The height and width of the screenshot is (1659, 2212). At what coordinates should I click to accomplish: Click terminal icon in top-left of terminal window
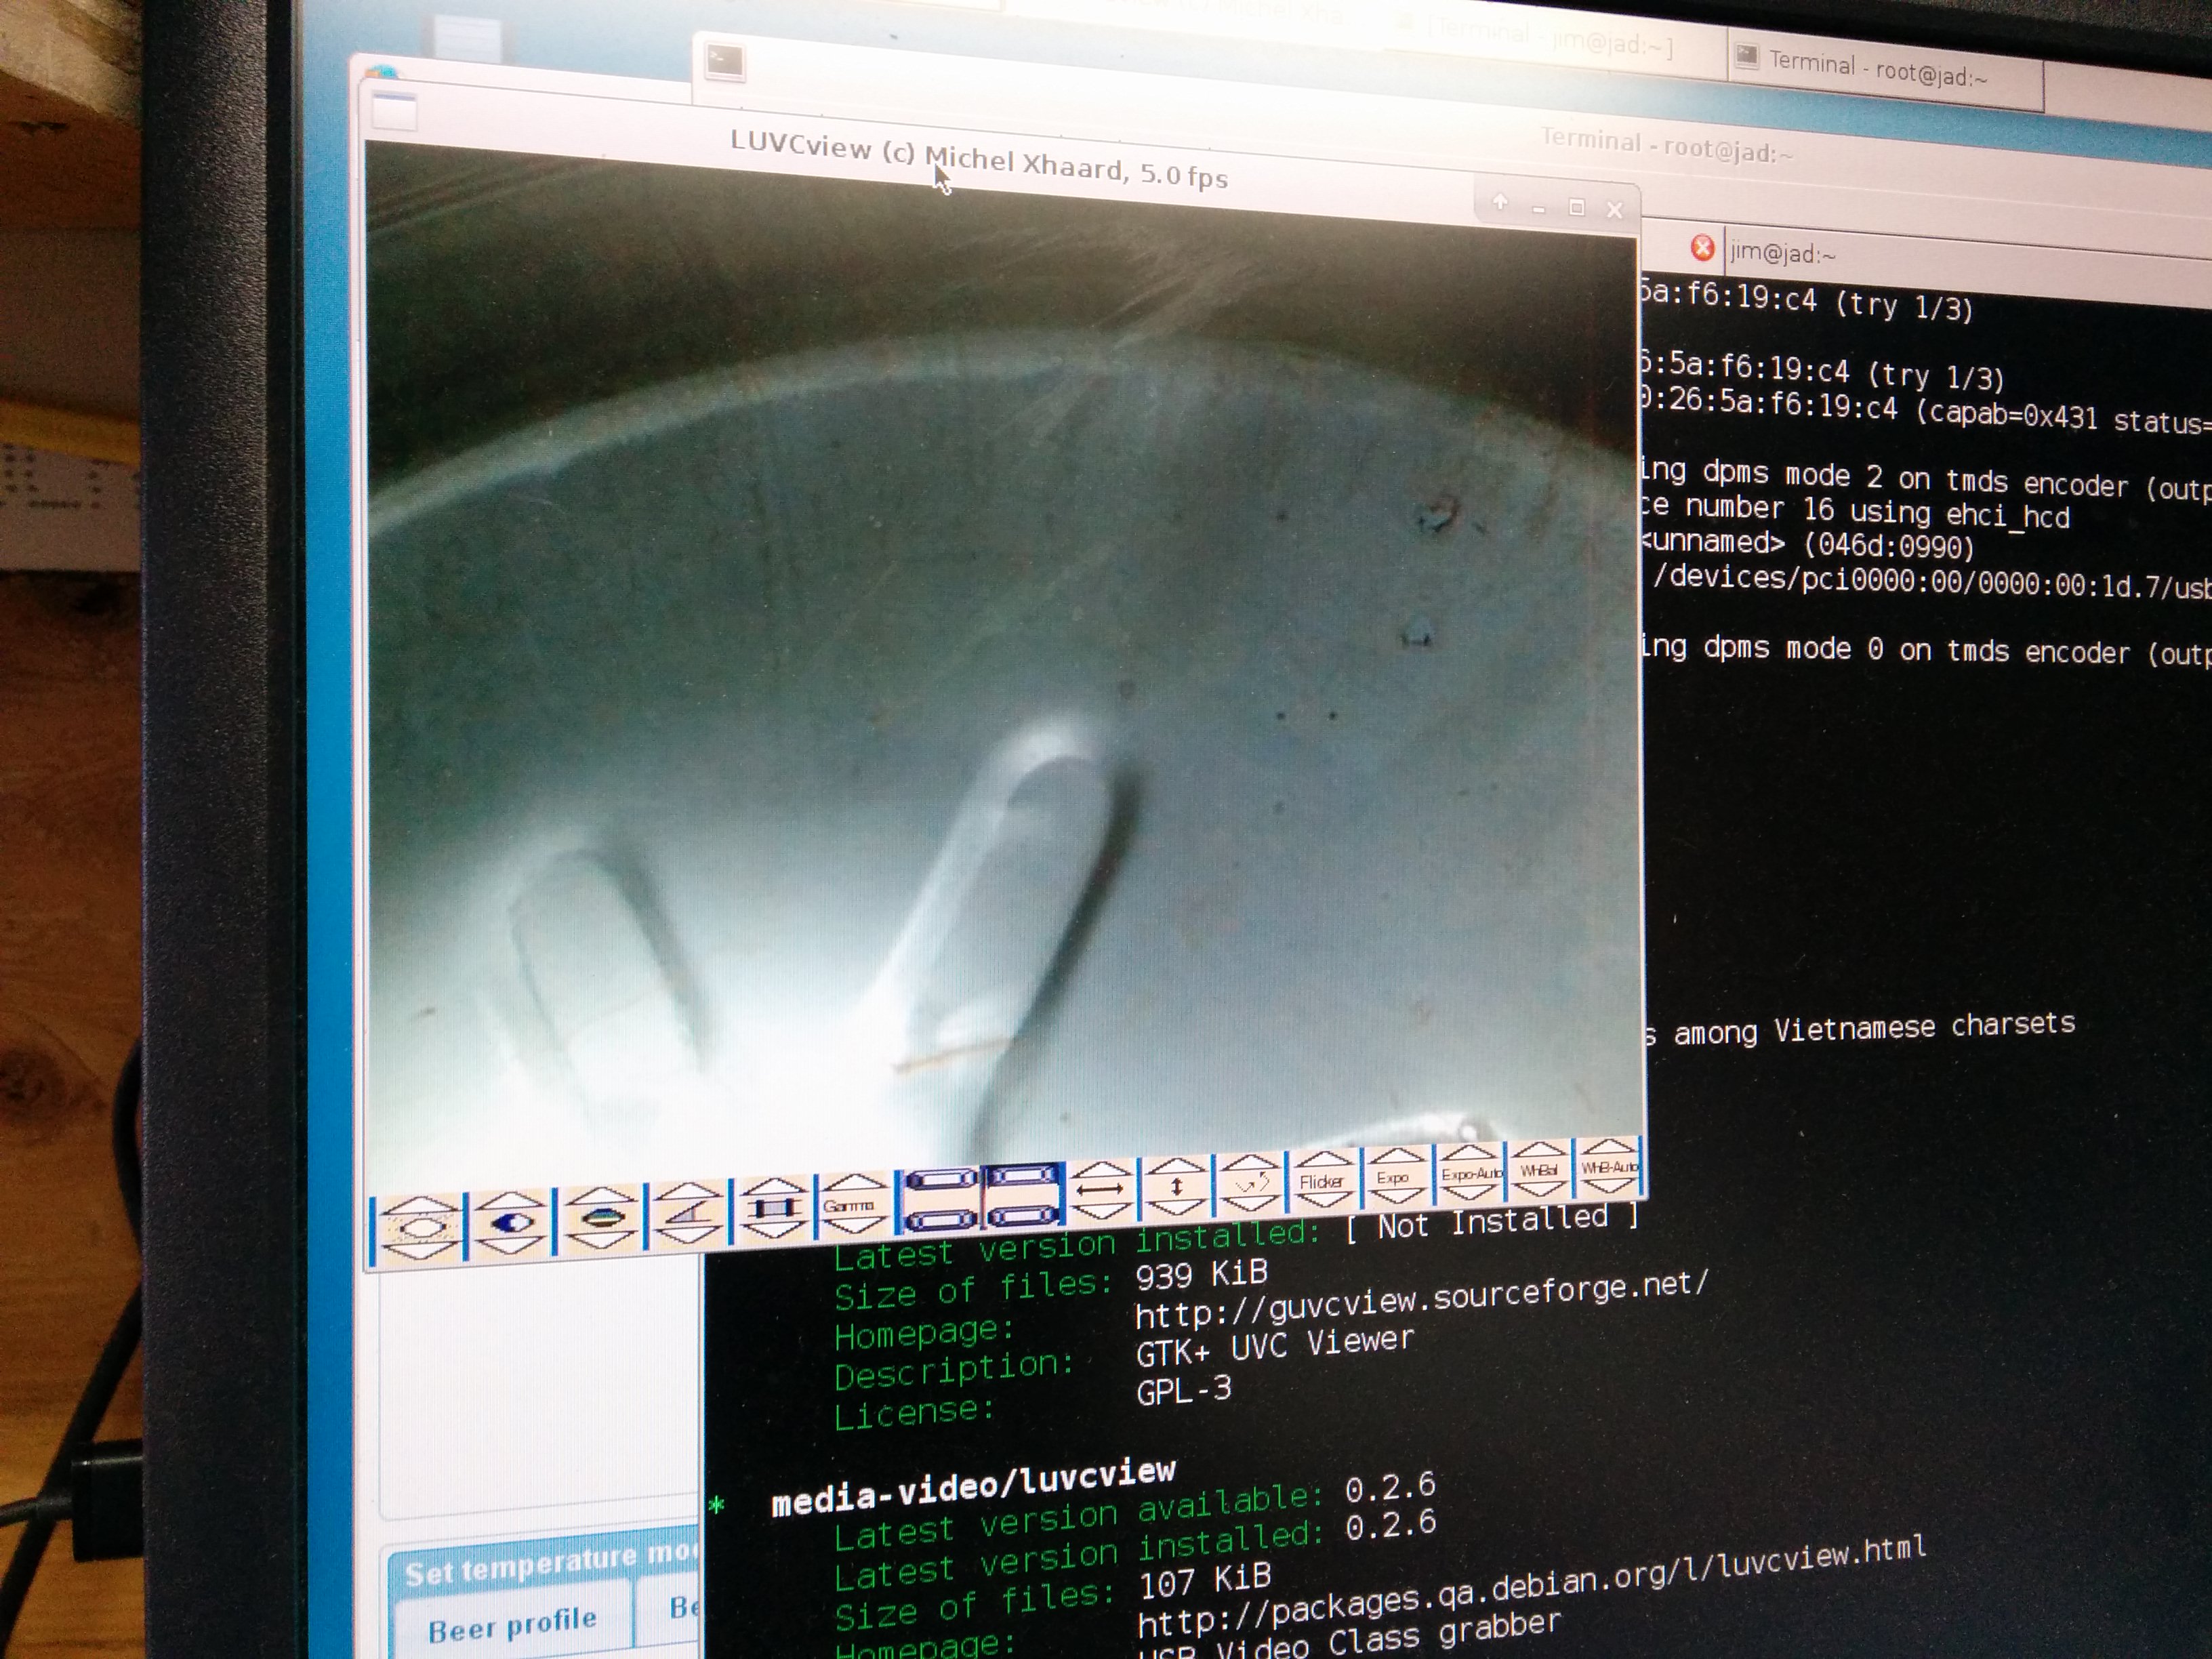[725, 62]
